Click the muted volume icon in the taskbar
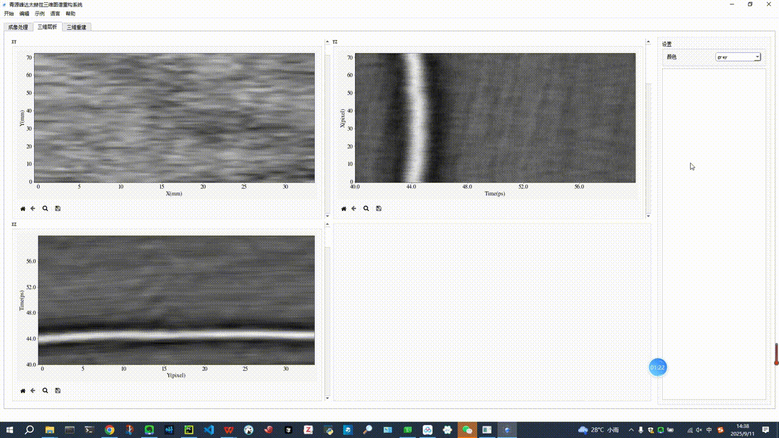The width and height of the screenshot is (779, 438). [x=699, y=430]
